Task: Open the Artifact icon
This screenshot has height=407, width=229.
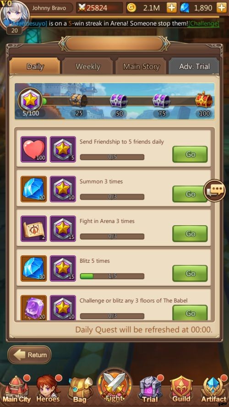Action: [x=214, y=390]
